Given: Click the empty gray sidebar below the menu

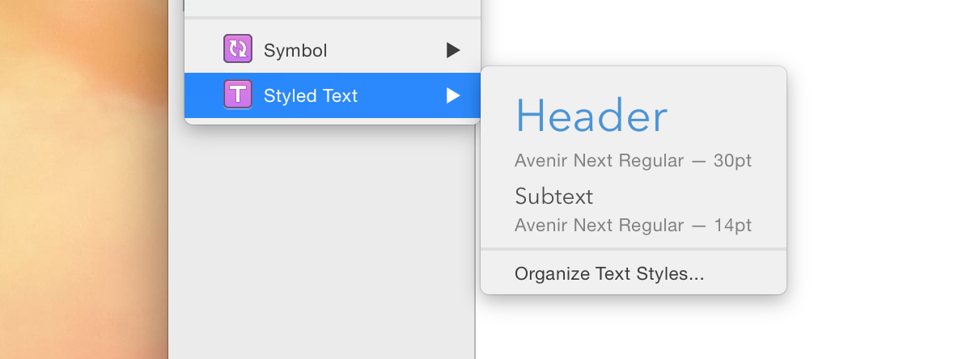Looking at the screenshot, I should point(324,243).
